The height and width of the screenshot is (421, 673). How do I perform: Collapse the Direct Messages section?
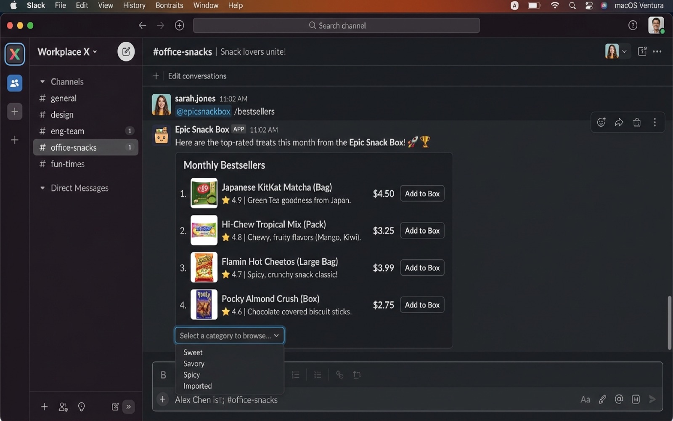point(42,188)
